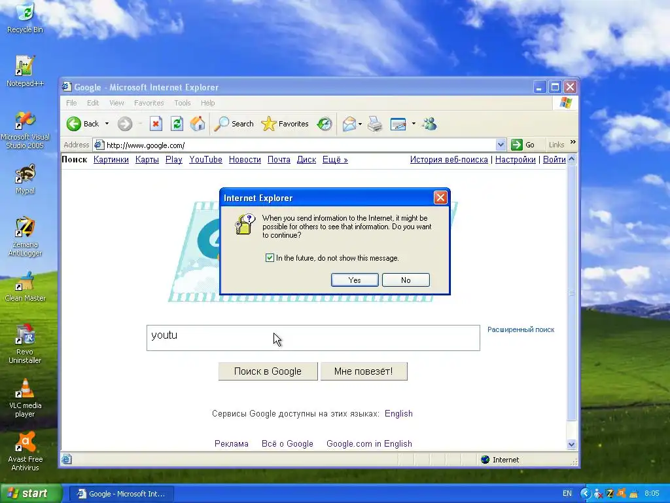Click the Avast tray icon near clock
This screenshot has width=670, height=503.
click(x=622, y=494)
